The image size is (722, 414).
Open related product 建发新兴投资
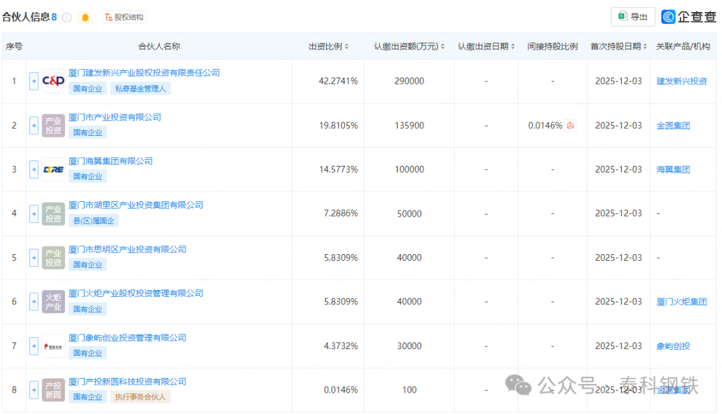coord(681,81)
